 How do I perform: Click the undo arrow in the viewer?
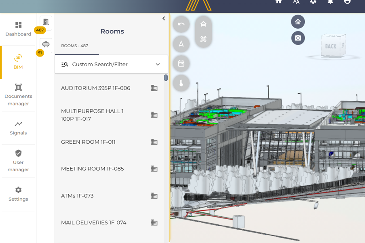pyautogui.click(x=181, y=24)
